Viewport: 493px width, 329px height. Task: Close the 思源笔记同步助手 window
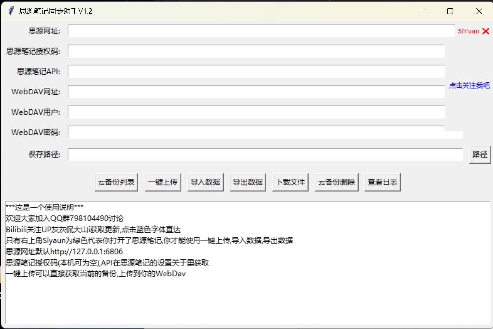[x=479, y=11]
